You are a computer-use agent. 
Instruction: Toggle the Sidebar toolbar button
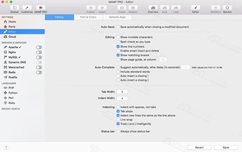pyautogui.click(x=15, y=7)
